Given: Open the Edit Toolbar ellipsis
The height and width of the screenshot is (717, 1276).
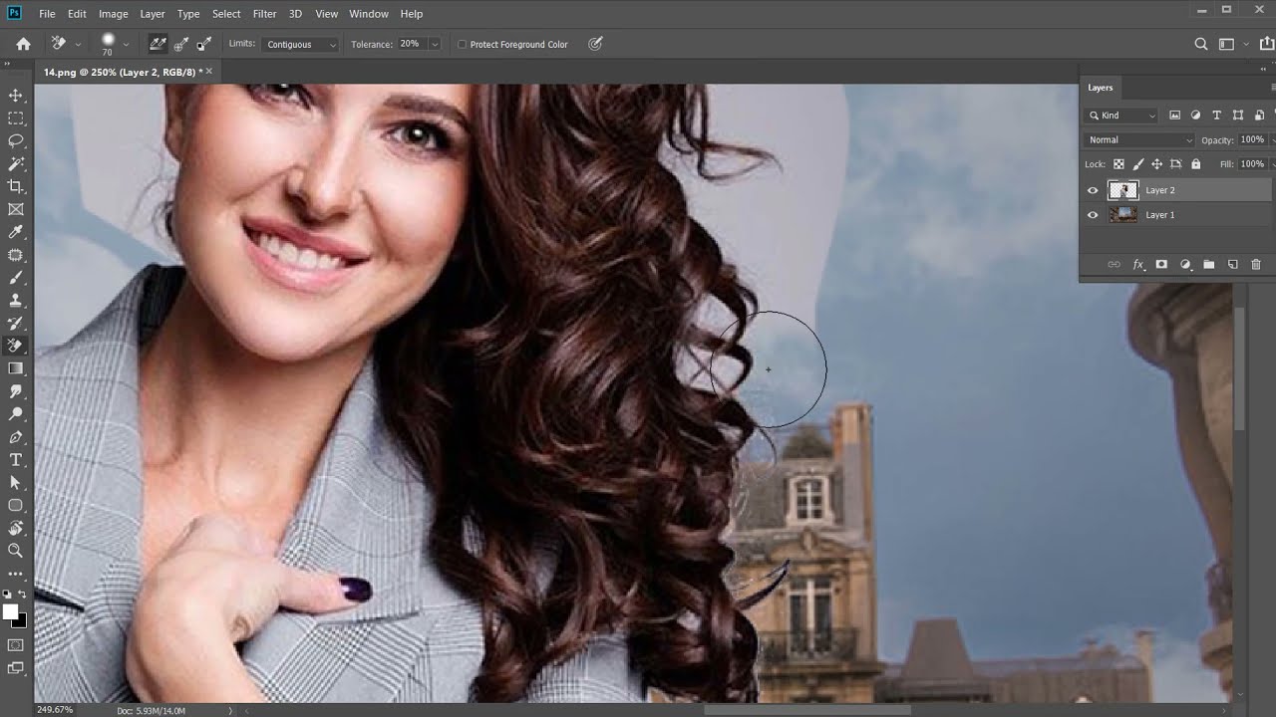Looking at the screenshot, I should 16,574.
